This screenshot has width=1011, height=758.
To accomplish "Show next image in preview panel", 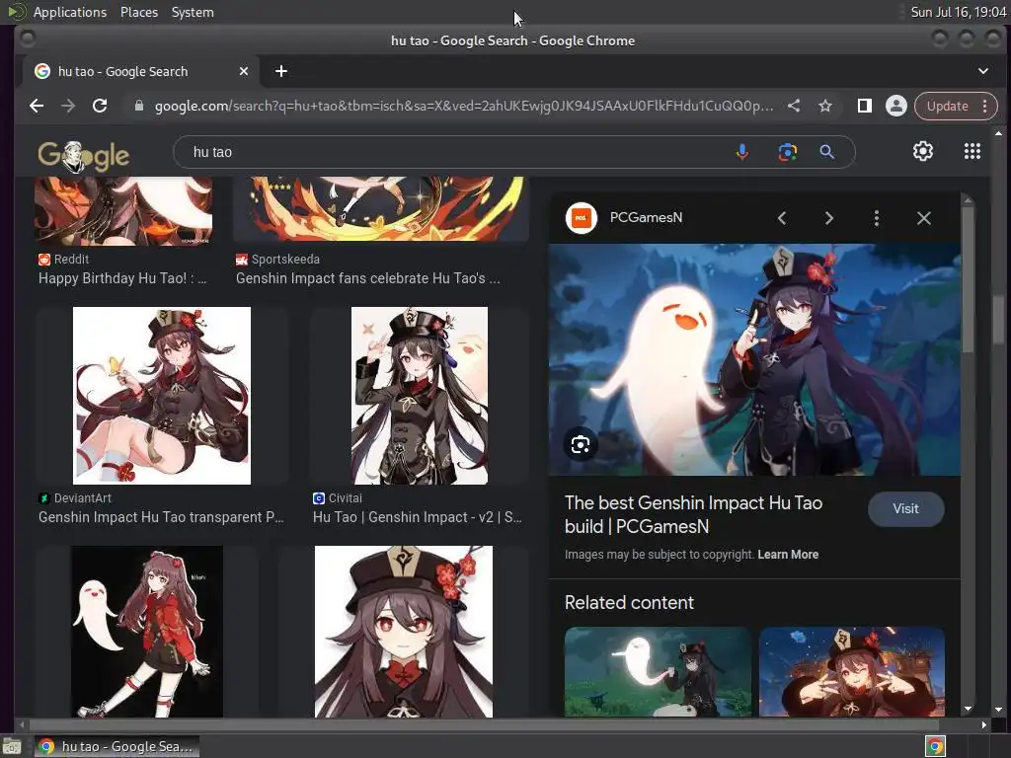I will (829, 218).
